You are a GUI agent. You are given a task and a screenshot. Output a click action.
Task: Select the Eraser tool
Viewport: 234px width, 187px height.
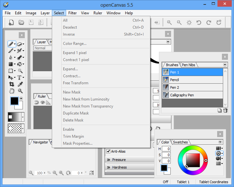tap(19, 44)
